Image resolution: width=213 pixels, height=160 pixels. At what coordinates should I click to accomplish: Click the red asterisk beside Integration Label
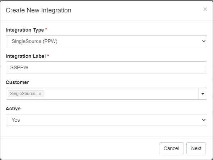click(x=48, y=56)
